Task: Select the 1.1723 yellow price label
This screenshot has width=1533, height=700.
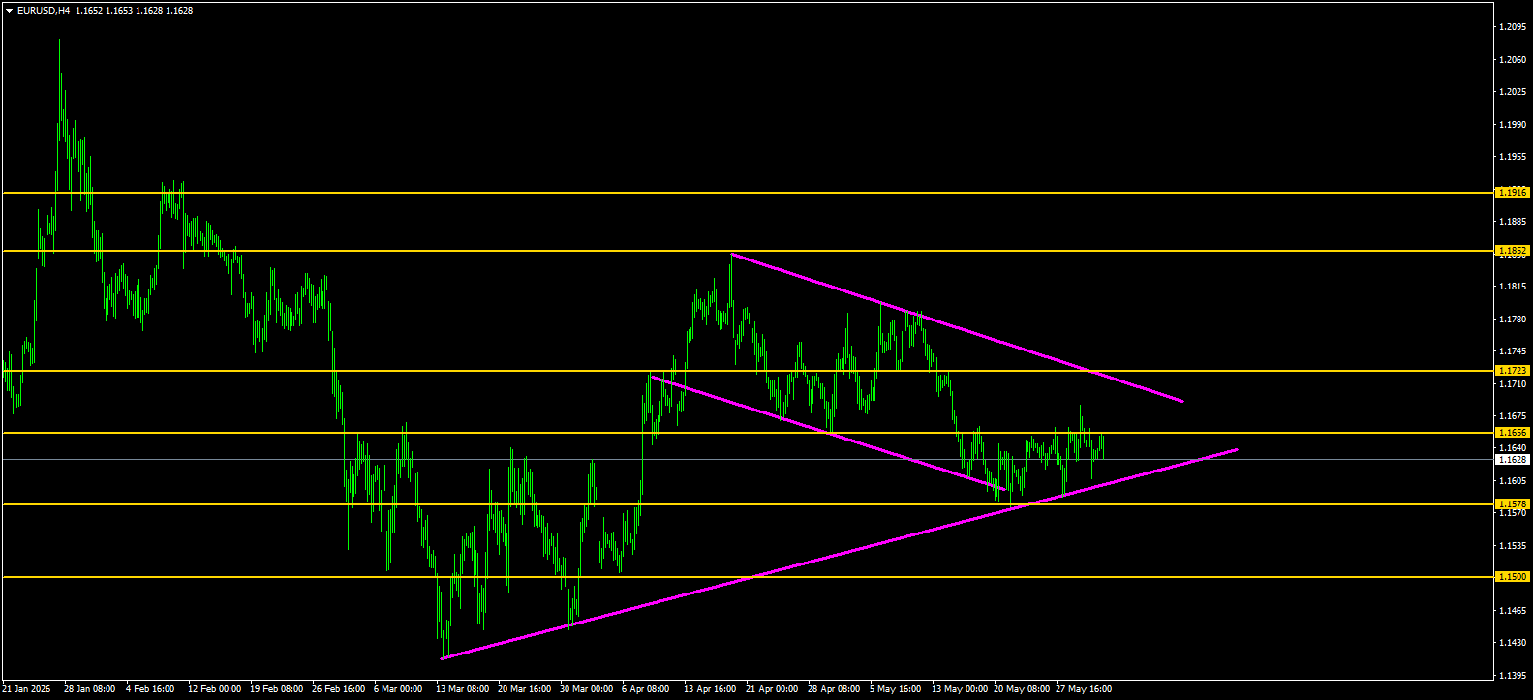Action: coord(1513,371)
